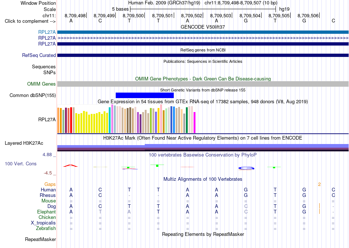Viewport: 349px width, 248px height.
Task: Click the GTEx Gene Expression track title
Action: click(203, 102)
